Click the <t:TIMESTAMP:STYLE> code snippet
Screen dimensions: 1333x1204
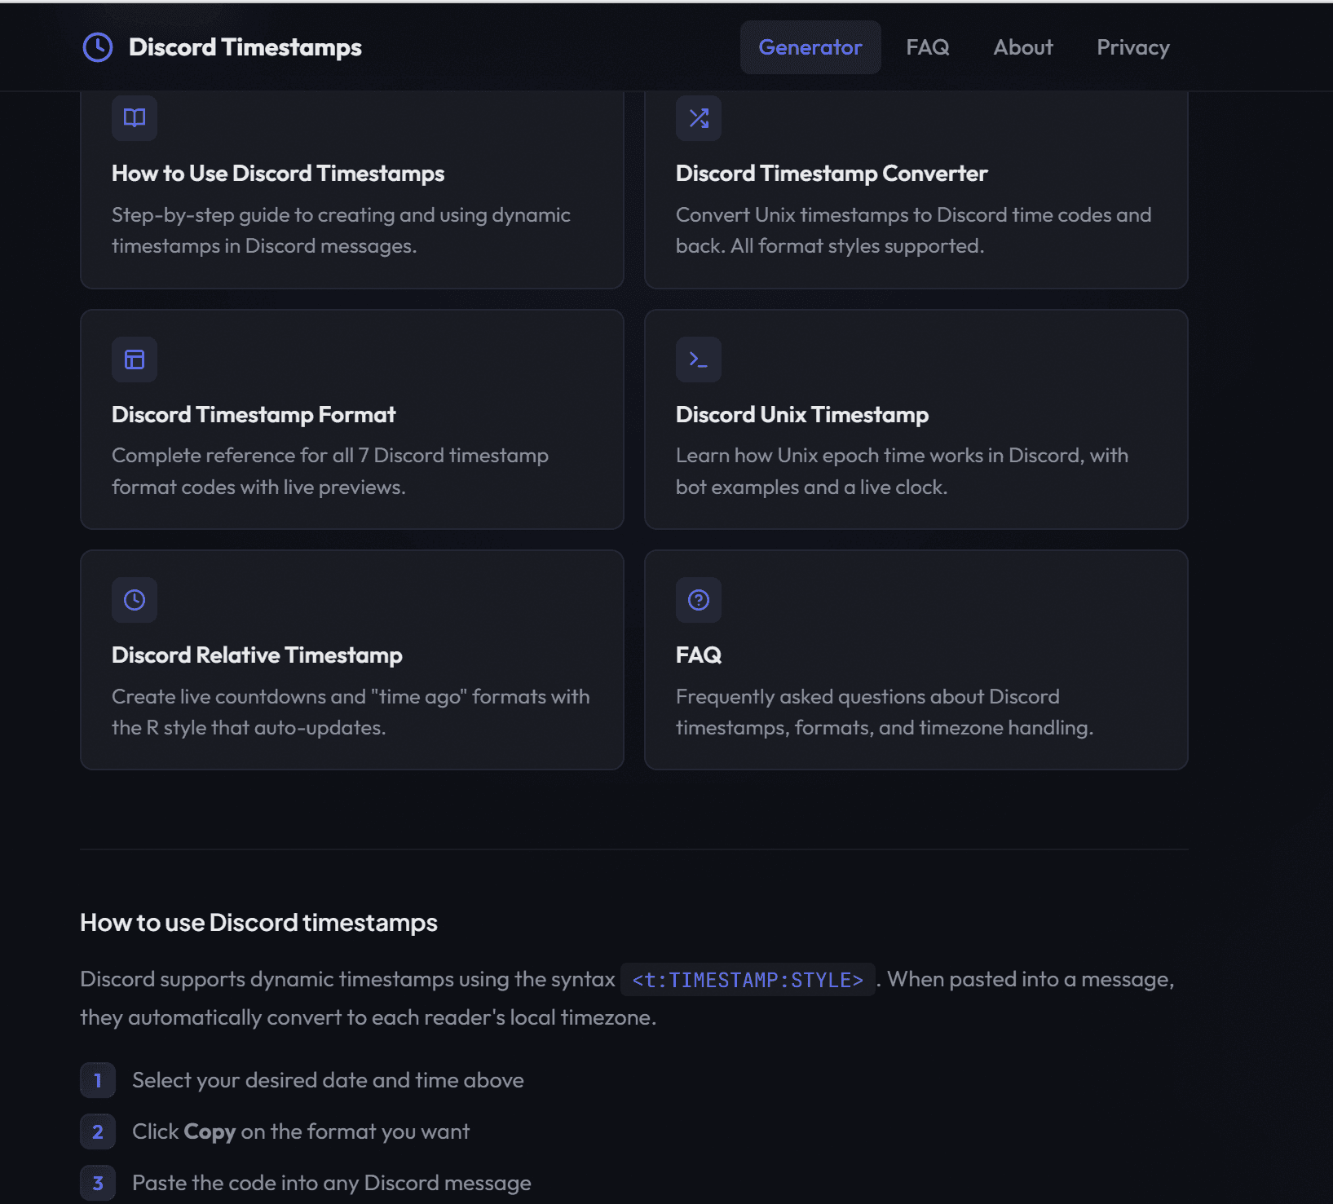click(x=747, y=979)
